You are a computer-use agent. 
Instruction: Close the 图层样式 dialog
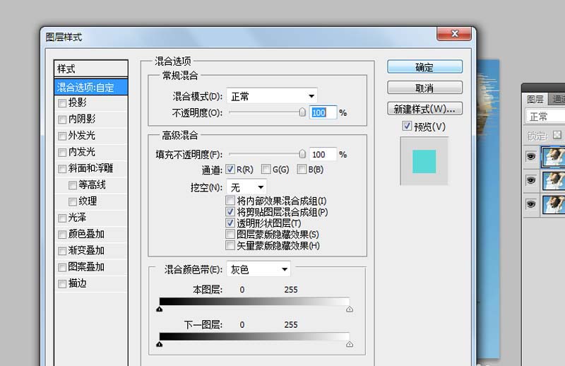click(454, 33)
